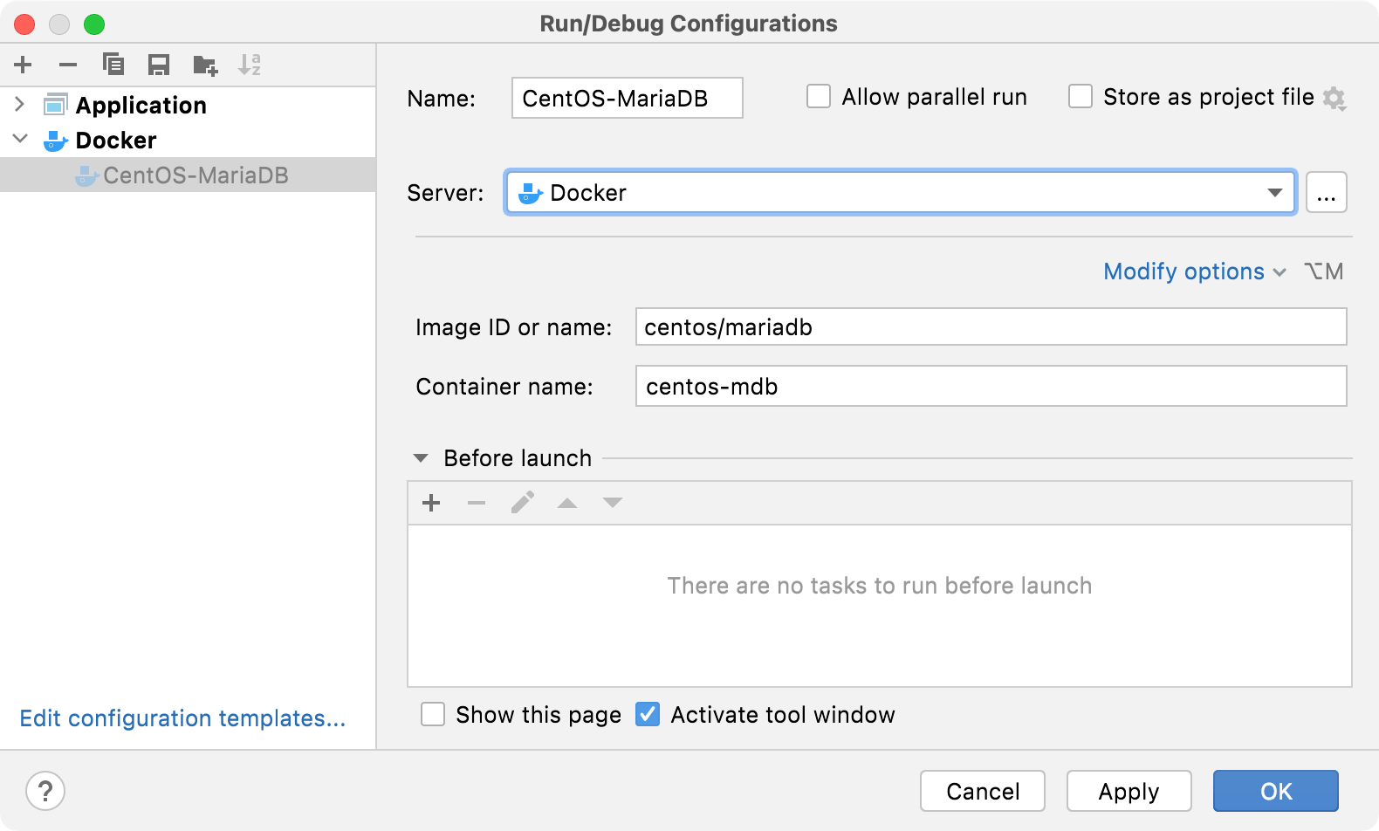Click the Cancel button
The height and width of the screenshot is (831, 1379).
pos(983,791)
